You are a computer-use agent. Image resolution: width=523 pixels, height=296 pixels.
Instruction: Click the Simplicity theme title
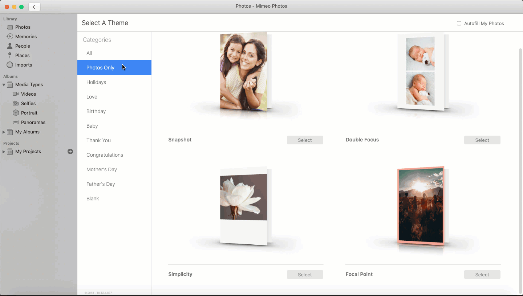[x=180, y=274]
